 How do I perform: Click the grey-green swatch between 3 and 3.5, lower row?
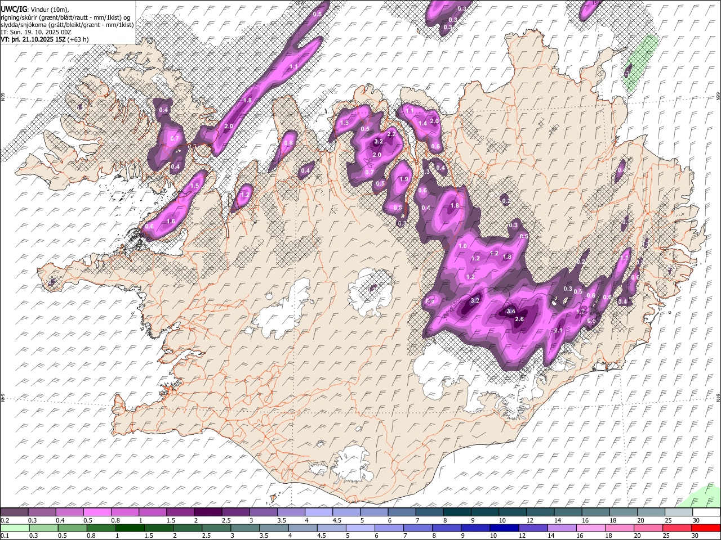pos(245,528)
